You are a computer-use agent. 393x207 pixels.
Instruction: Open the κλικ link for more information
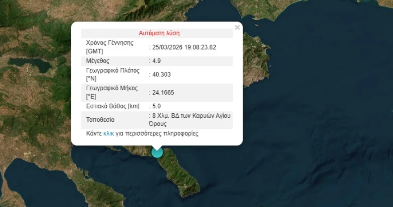(x=109, y=133)
